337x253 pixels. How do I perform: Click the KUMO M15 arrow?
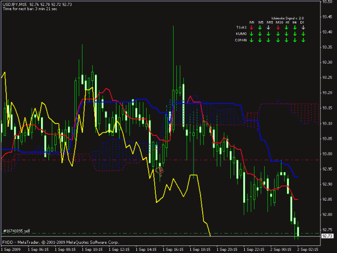click(268, 34)
